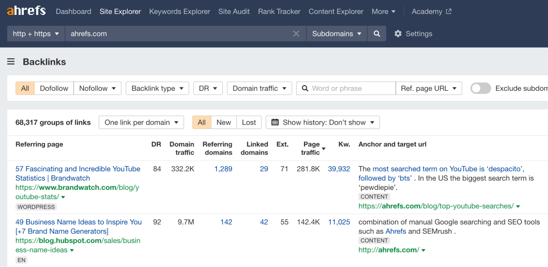The width and height of the screenshot is (548, 267).
Task: Open Settings via the gear icon
Action: coord(398,34)
